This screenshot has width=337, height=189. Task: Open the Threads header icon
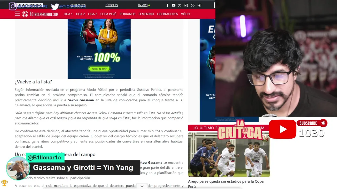(x=199, y=5)
